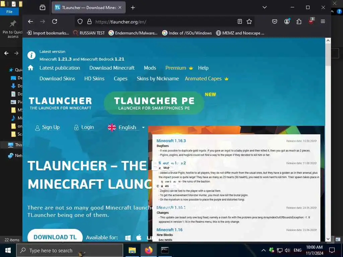The width and height of the screenshot is (343, 257).
Task: Open the Firefox hamburger application menu
Action: (323, 21)
